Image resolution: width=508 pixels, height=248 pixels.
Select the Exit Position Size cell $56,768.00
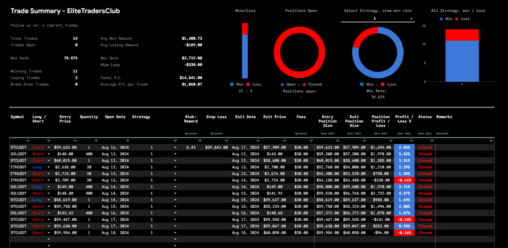click(x=354, y=193)
